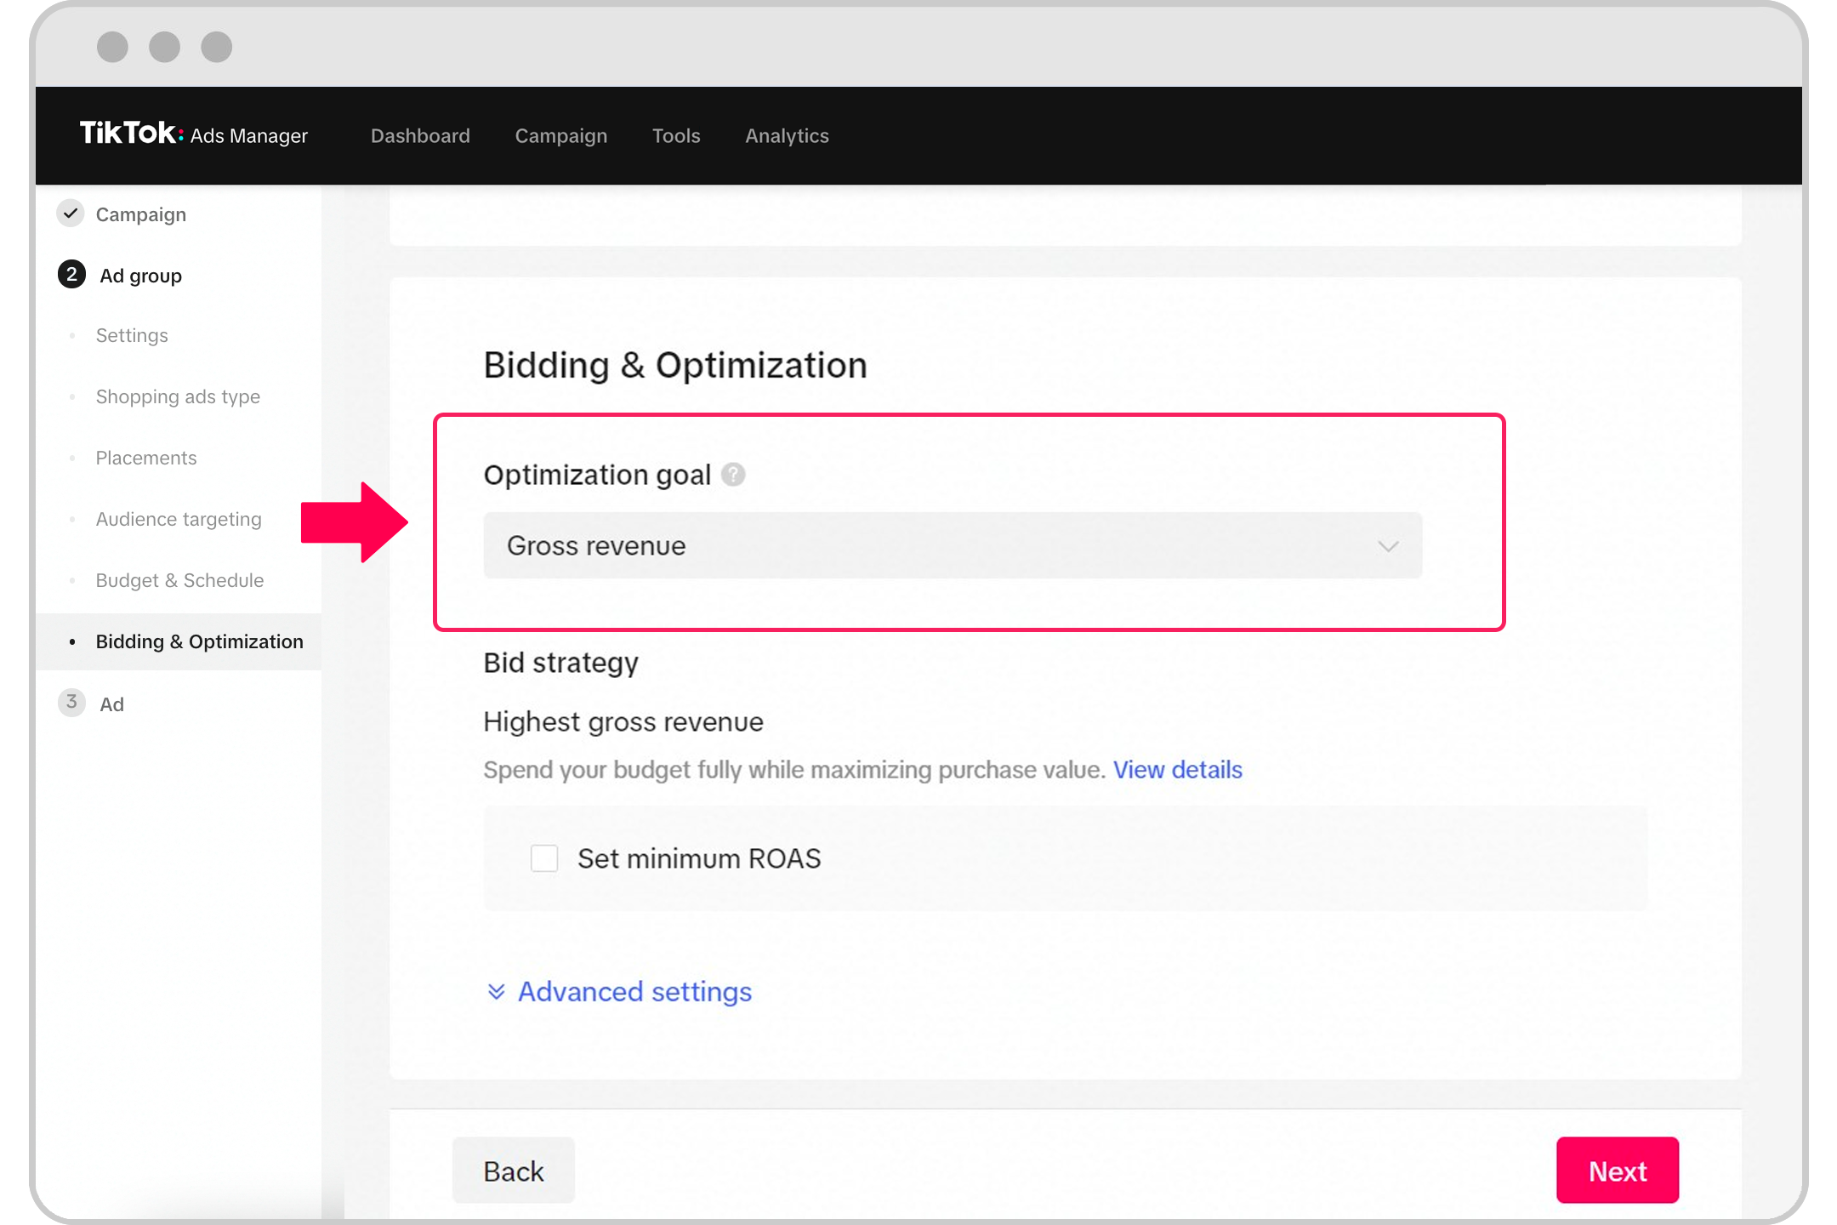Click the Campaign completed checkmark icon

click(x=71, y=214)
